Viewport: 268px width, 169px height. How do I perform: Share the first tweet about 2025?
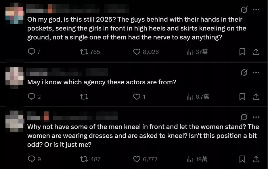pos(256,52)
